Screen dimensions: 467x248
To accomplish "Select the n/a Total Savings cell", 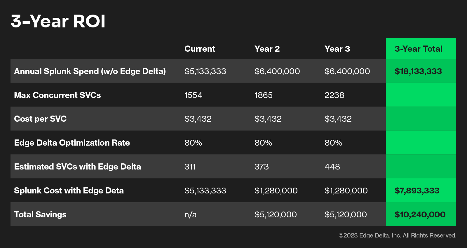I will (x=191, y=214).
